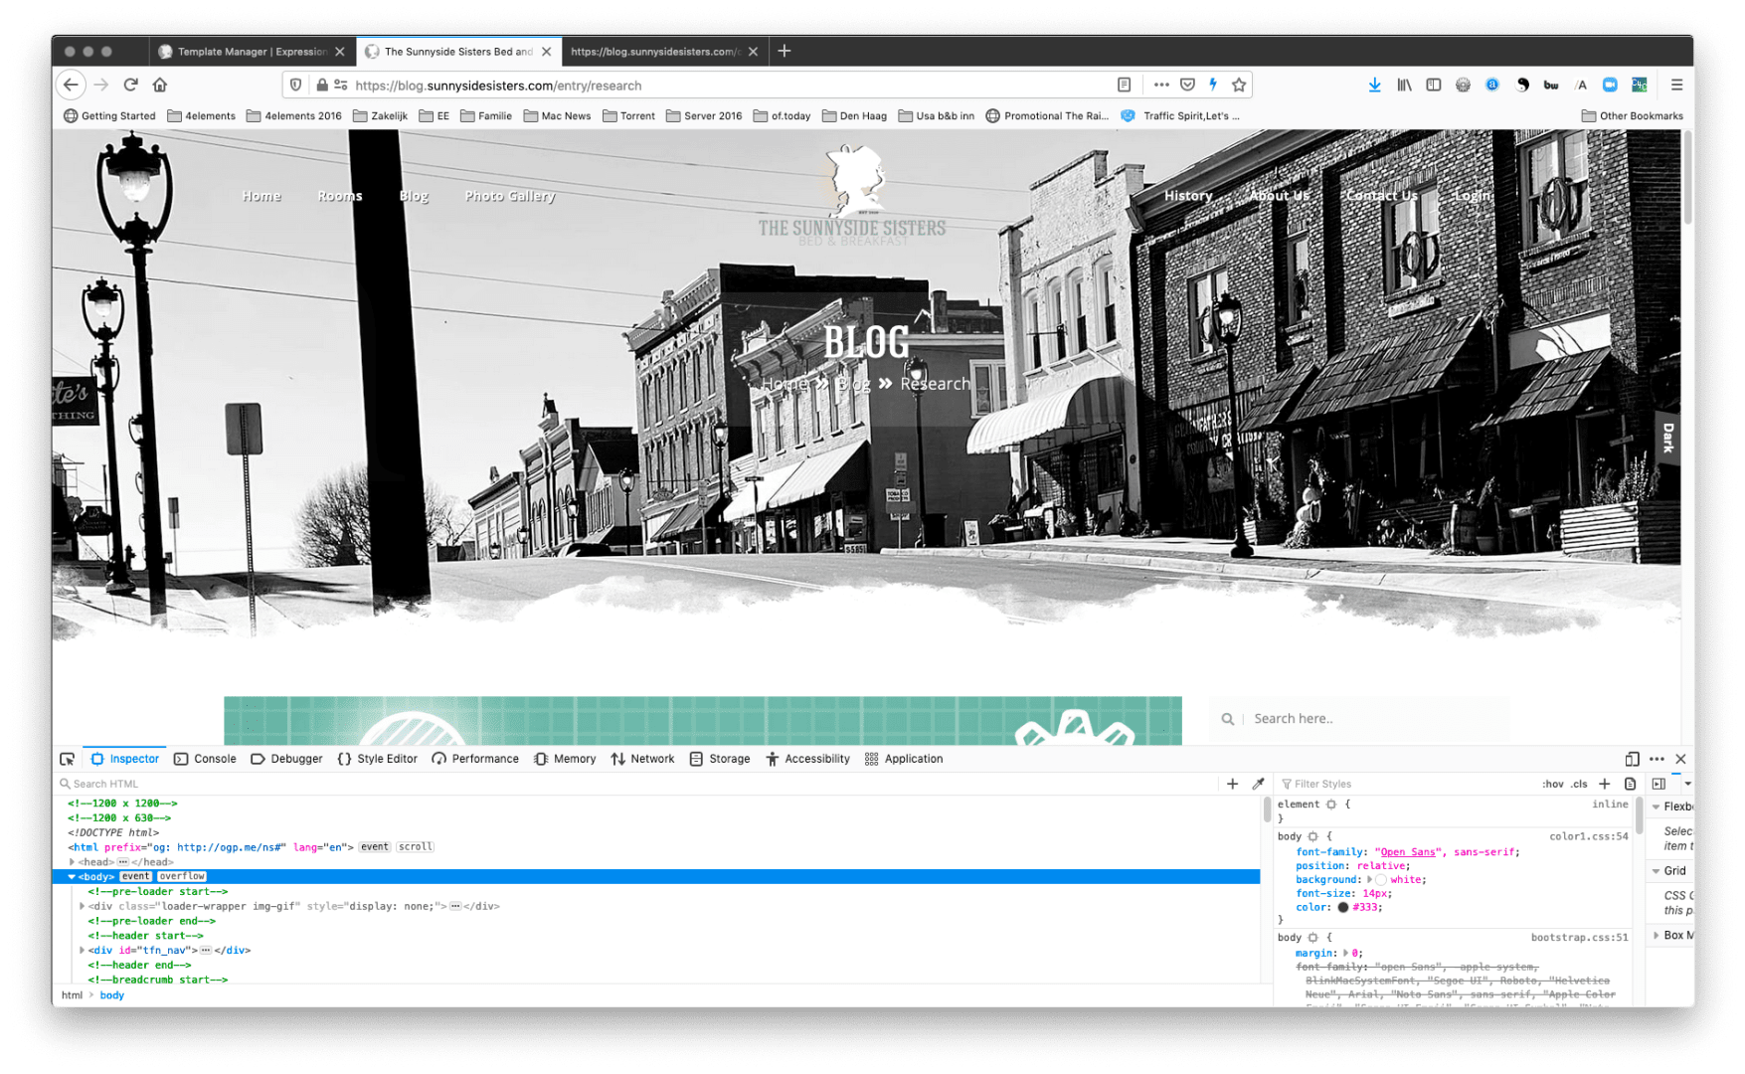
Task: Grab a color with the eyedropper
Action: [1258, 784]
